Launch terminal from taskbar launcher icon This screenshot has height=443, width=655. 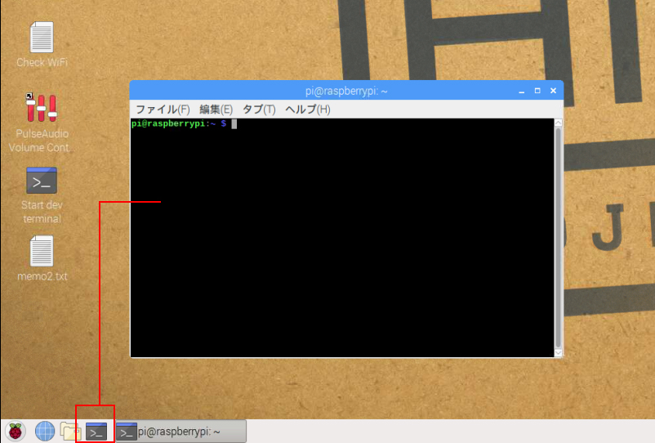[x=96, y=432]
